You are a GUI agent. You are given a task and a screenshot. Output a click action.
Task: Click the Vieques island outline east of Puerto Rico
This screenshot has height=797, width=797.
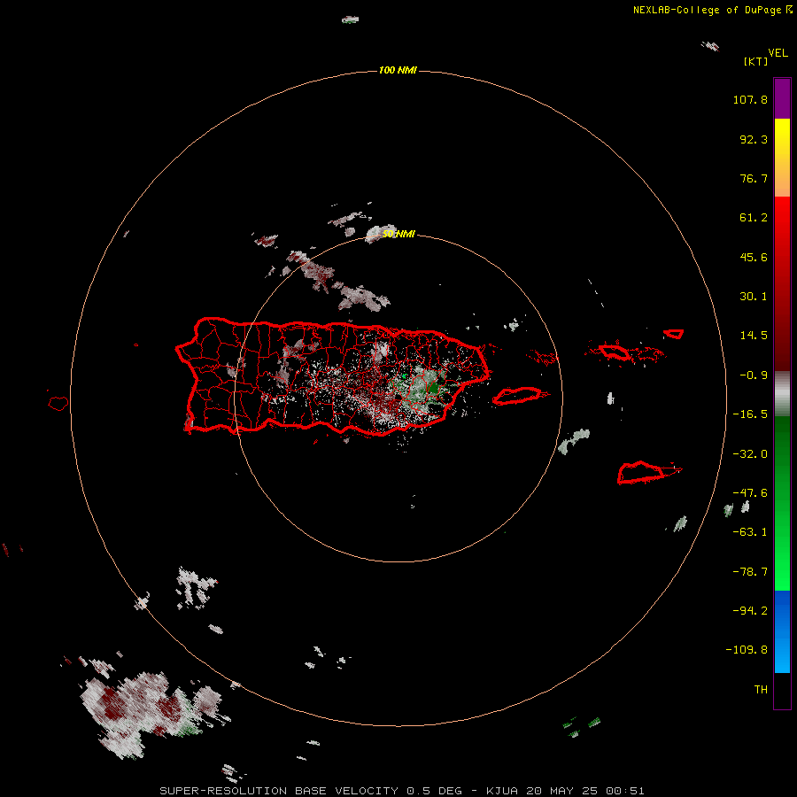[517, 396]
